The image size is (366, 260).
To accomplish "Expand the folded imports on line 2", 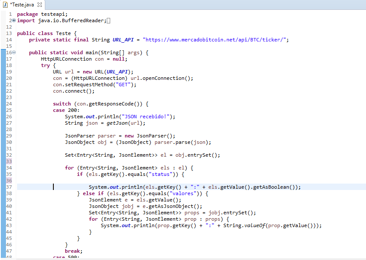I will (14, 20).
